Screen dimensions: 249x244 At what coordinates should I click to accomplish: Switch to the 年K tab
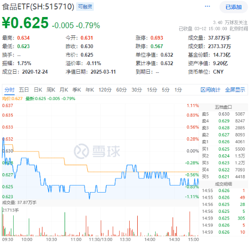click(x=90, y=90)
